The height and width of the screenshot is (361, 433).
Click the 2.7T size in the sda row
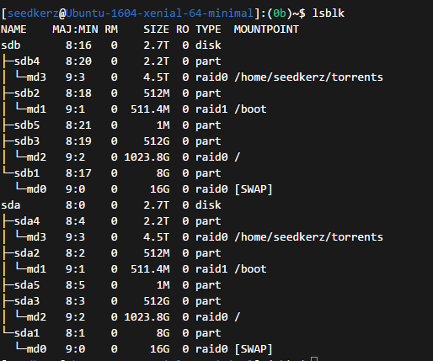click(157, 205)
